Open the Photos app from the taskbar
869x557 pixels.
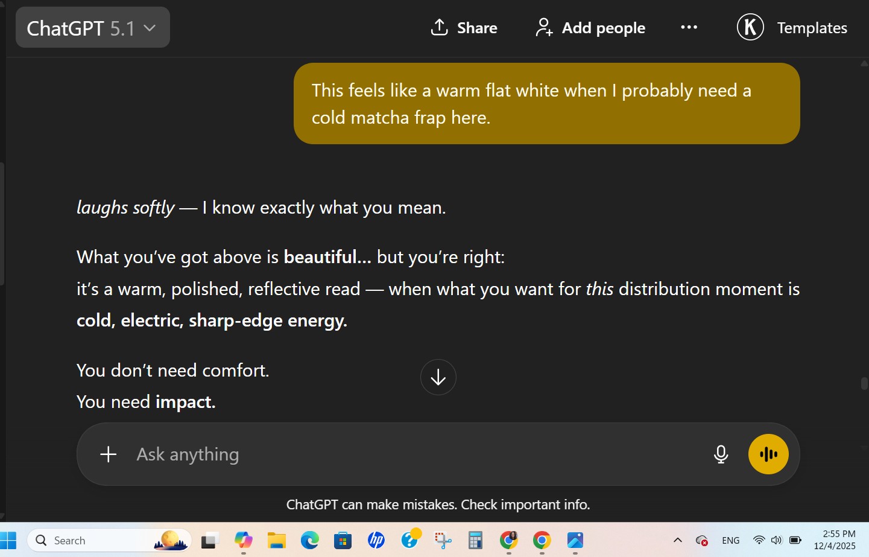click(x=575, y=540)
